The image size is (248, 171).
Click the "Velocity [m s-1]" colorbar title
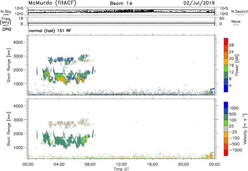point(245,129)
